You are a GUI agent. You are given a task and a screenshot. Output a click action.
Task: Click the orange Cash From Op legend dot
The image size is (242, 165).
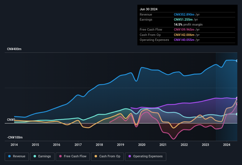click(x=96, y=156)
